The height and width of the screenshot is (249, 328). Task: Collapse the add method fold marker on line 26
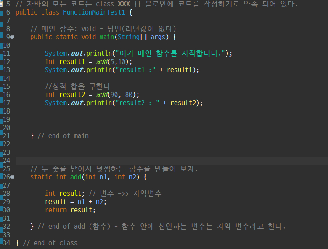pos(12,177)
